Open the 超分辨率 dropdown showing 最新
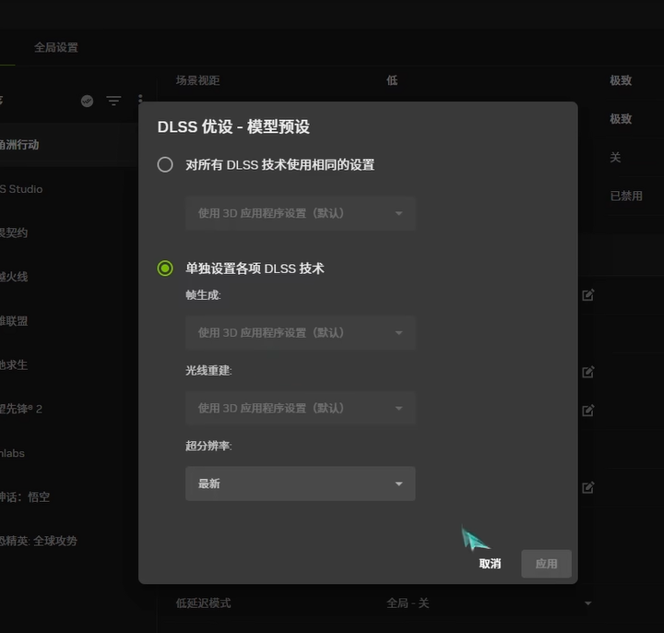This screenshot has width=664, height=633. click(301, 484)
